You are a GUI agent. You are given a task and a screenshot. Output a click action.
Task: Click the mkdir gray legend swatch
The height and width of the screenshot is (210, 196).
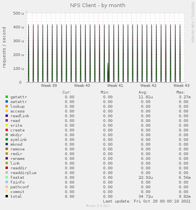7,135
